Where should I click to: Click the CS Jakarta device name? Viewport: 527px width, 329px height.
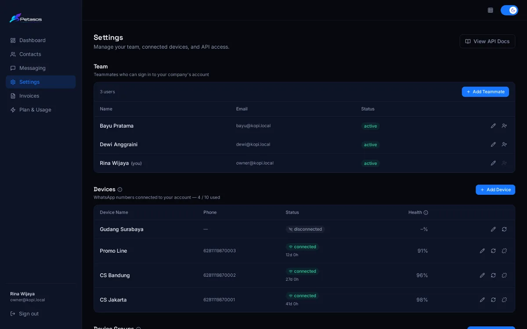(113, 300)
